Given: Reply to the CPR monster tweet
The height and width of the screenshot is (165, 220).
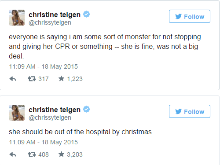Looking at the screenshot, I should pyautogui.click(x=13, y=79).
